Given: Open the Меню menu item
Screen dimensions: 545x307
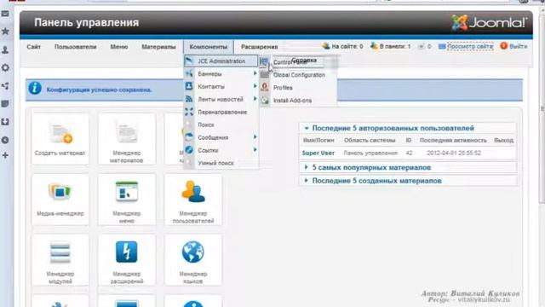Looking at the screenshot, I should (x=119, y=47).
